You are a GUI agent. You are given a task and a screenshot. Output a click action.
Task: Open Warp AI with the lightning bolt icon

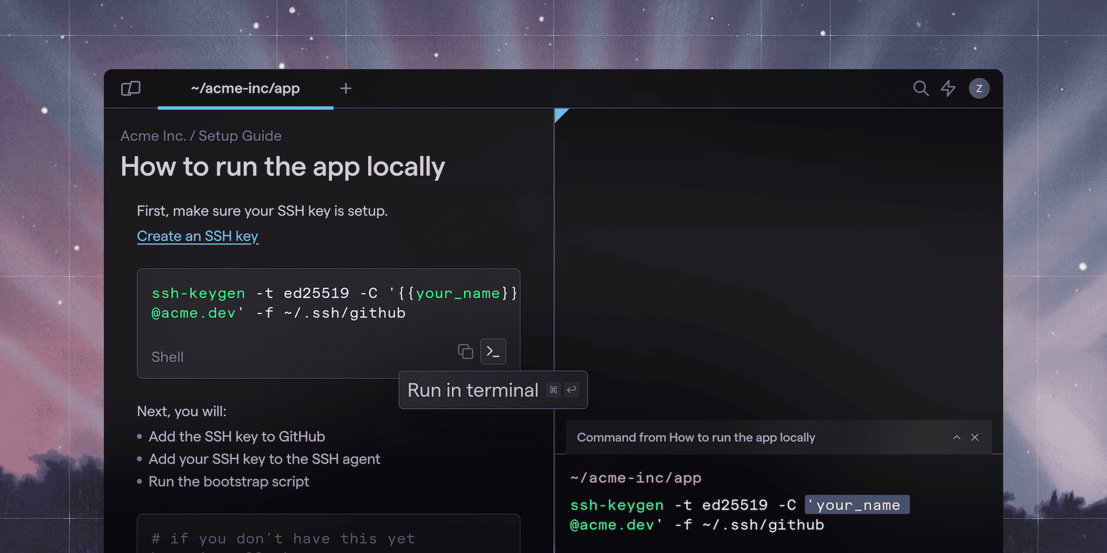948,88
